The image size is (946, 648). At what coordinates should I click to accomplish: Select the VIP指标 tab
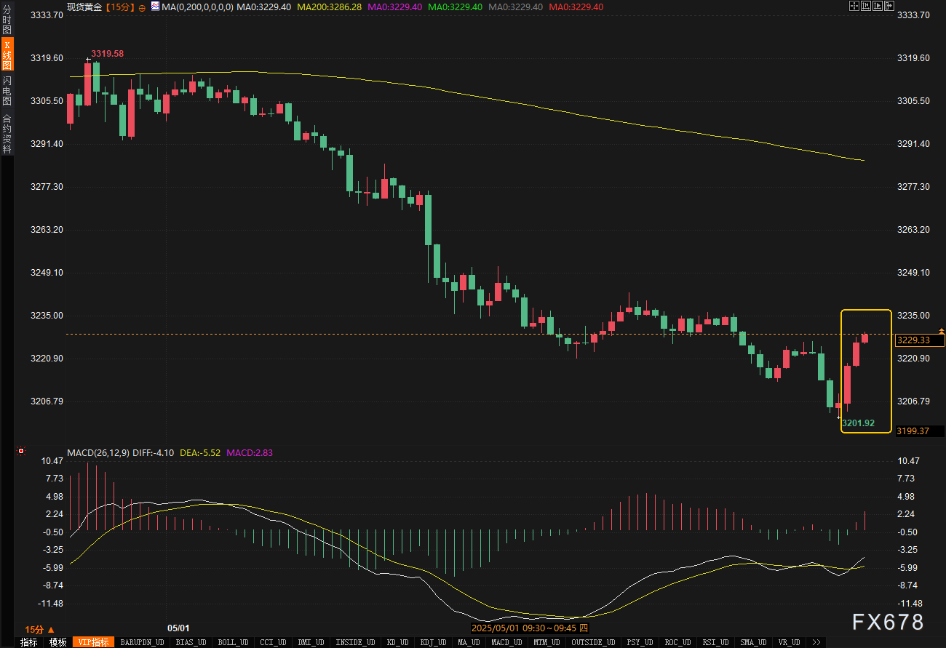pos(95,642)
